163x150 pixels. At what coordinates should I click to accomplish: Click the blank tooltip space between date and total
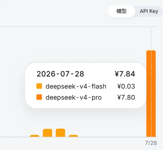[99, 74]
